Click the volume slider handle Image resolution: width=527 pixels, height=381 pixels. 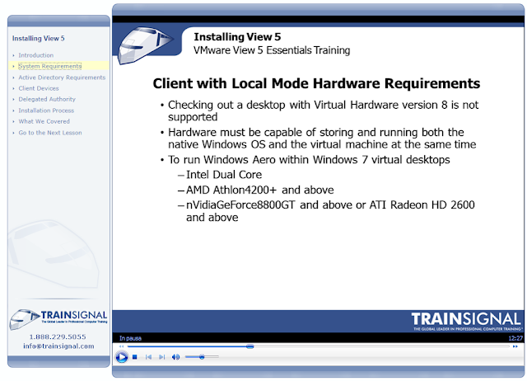202,357
